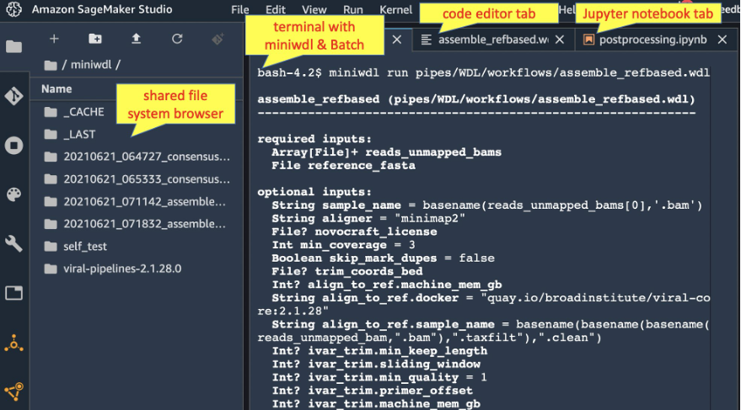Select the viral-pipelines-2.1.28.0 folder
This screenshot has height=410, width=741.
point(137,269)
